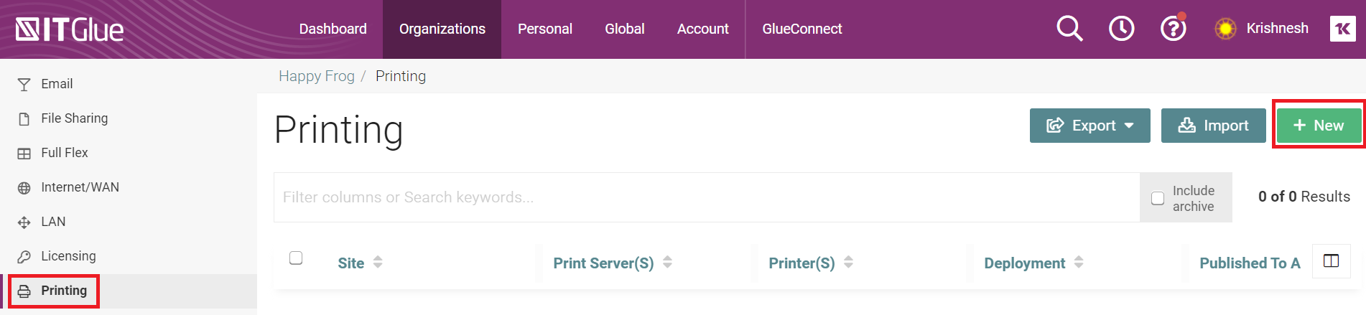
Task: Switch to the Personal tab
Action: click(x=545, y=29)
